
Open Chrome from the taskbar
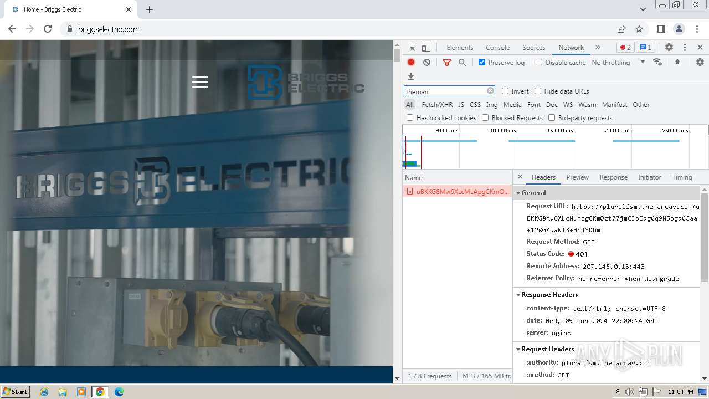(100, 391)
